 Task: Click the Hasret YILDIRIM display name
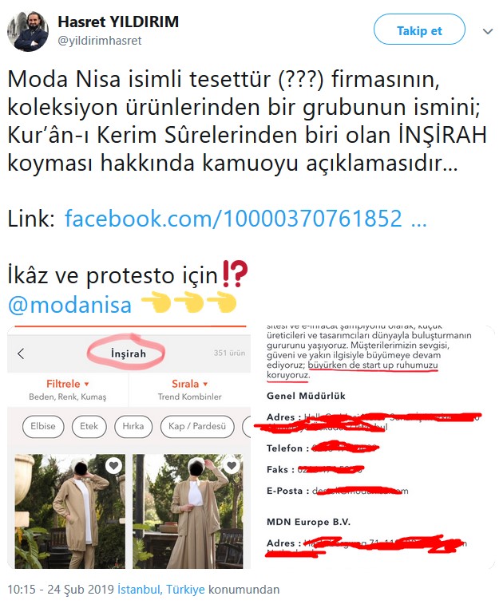(x=118, y=22)
